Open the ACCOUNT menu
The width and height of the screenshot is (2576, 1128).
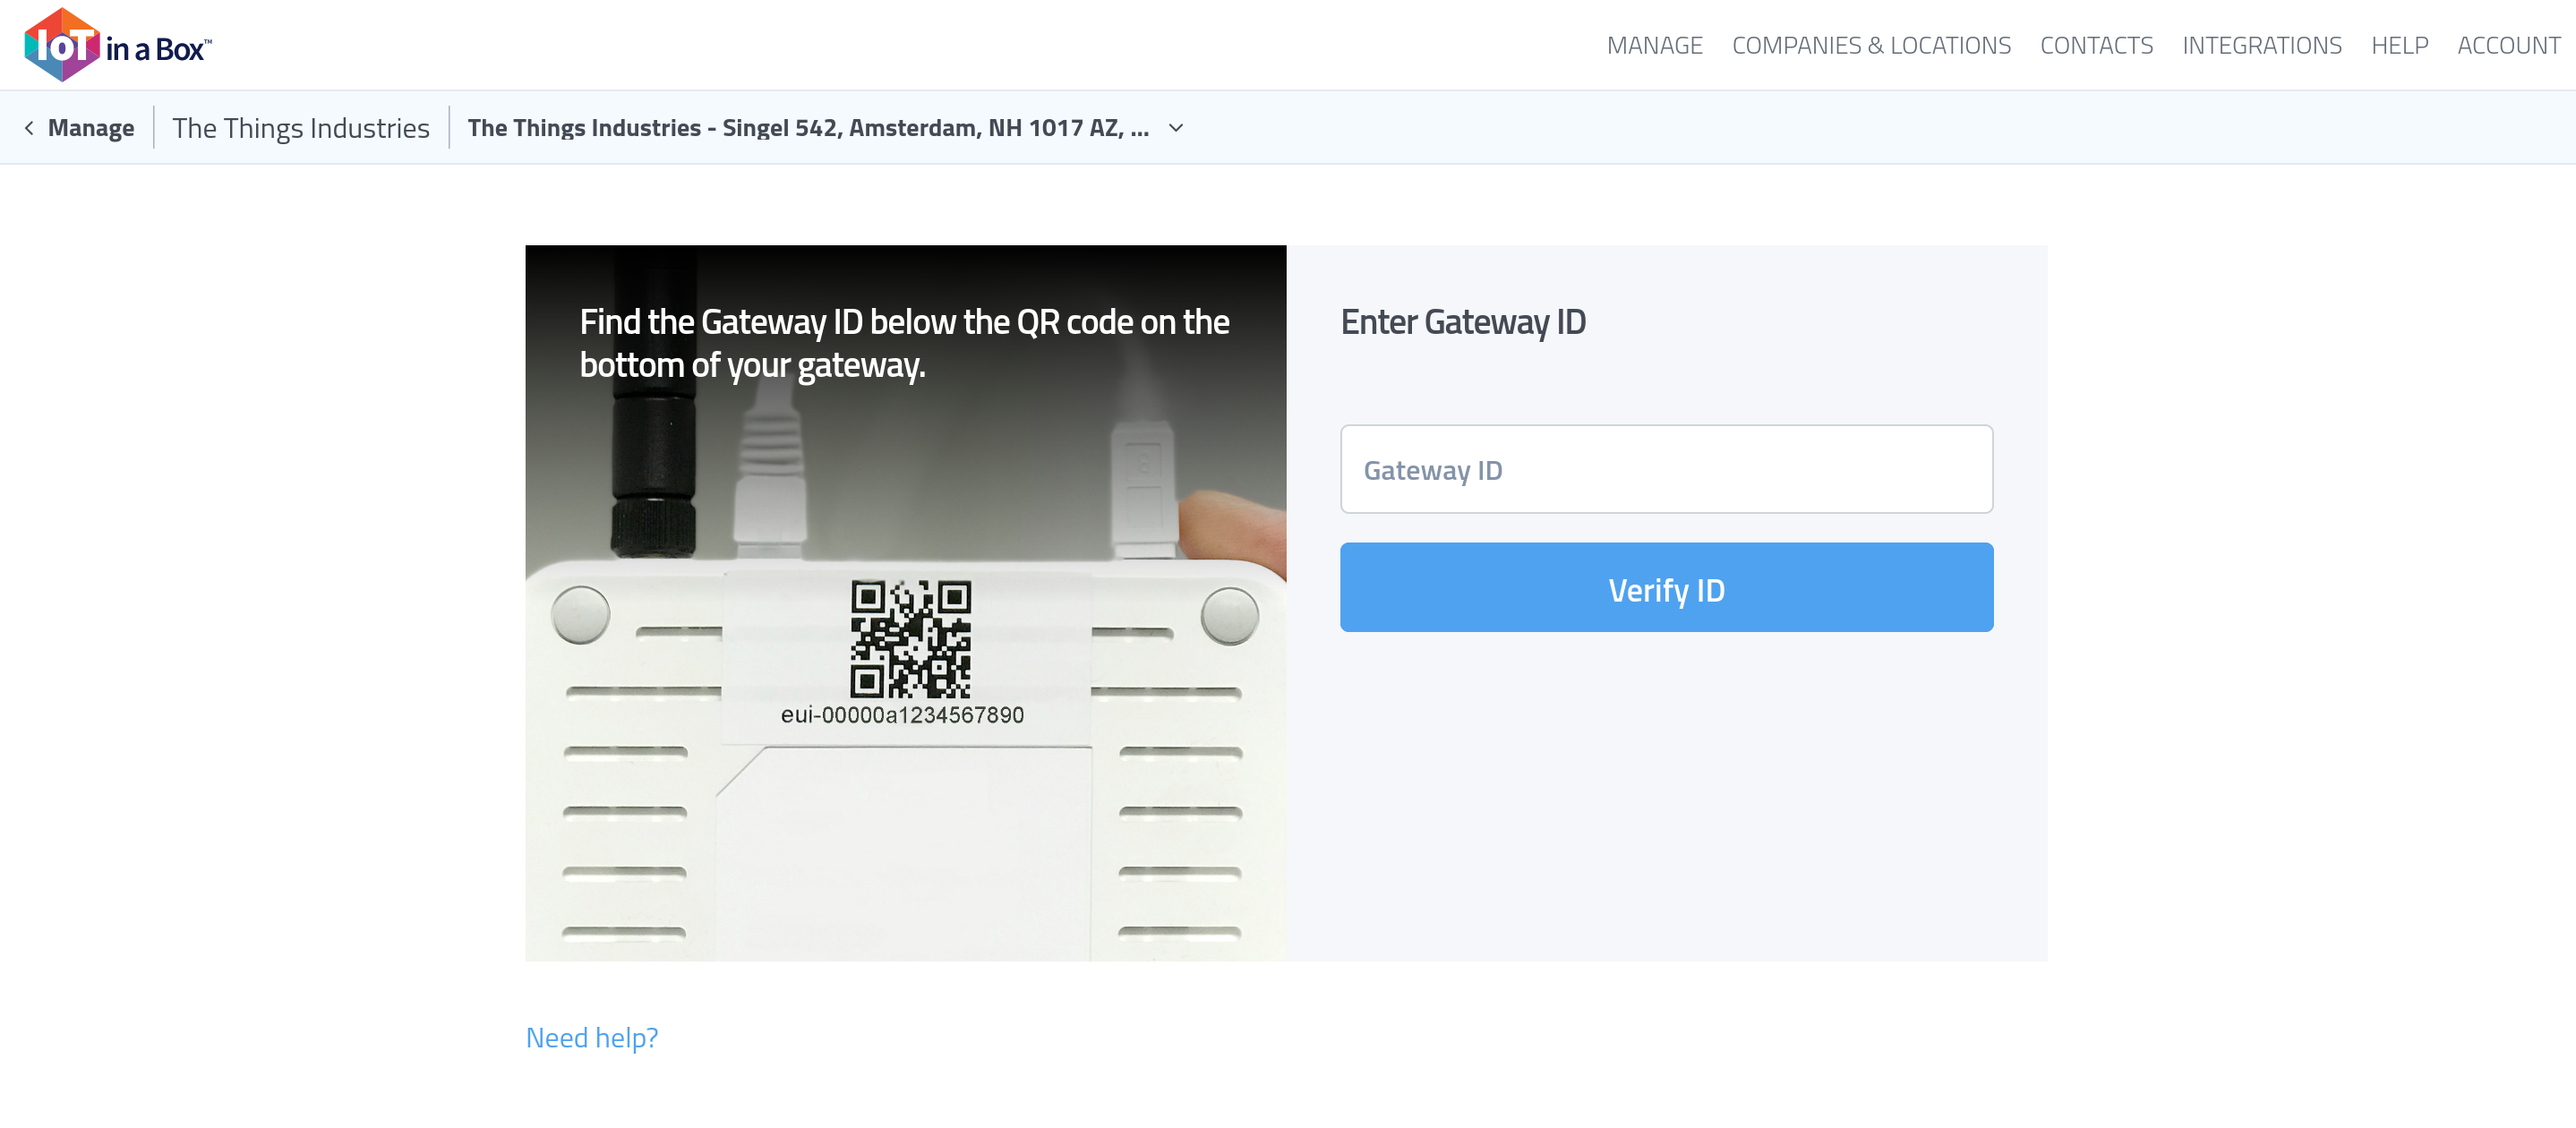[x=2508, y=46]
